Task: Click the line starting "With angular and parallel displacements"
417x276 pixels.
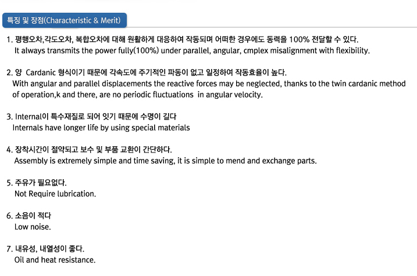Action: 209,83
